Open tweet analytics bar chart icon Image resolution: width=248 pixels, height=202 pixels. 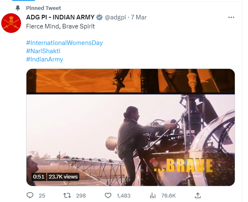coord(152,195)
